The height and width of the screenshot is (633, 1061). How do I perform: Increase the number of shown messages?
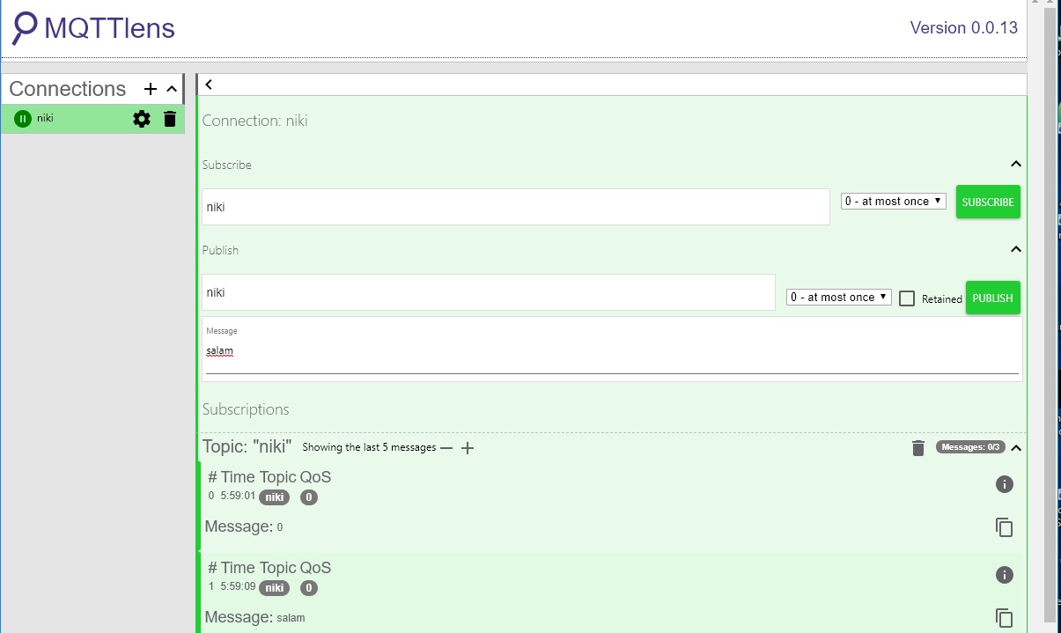tap(468, 448)
